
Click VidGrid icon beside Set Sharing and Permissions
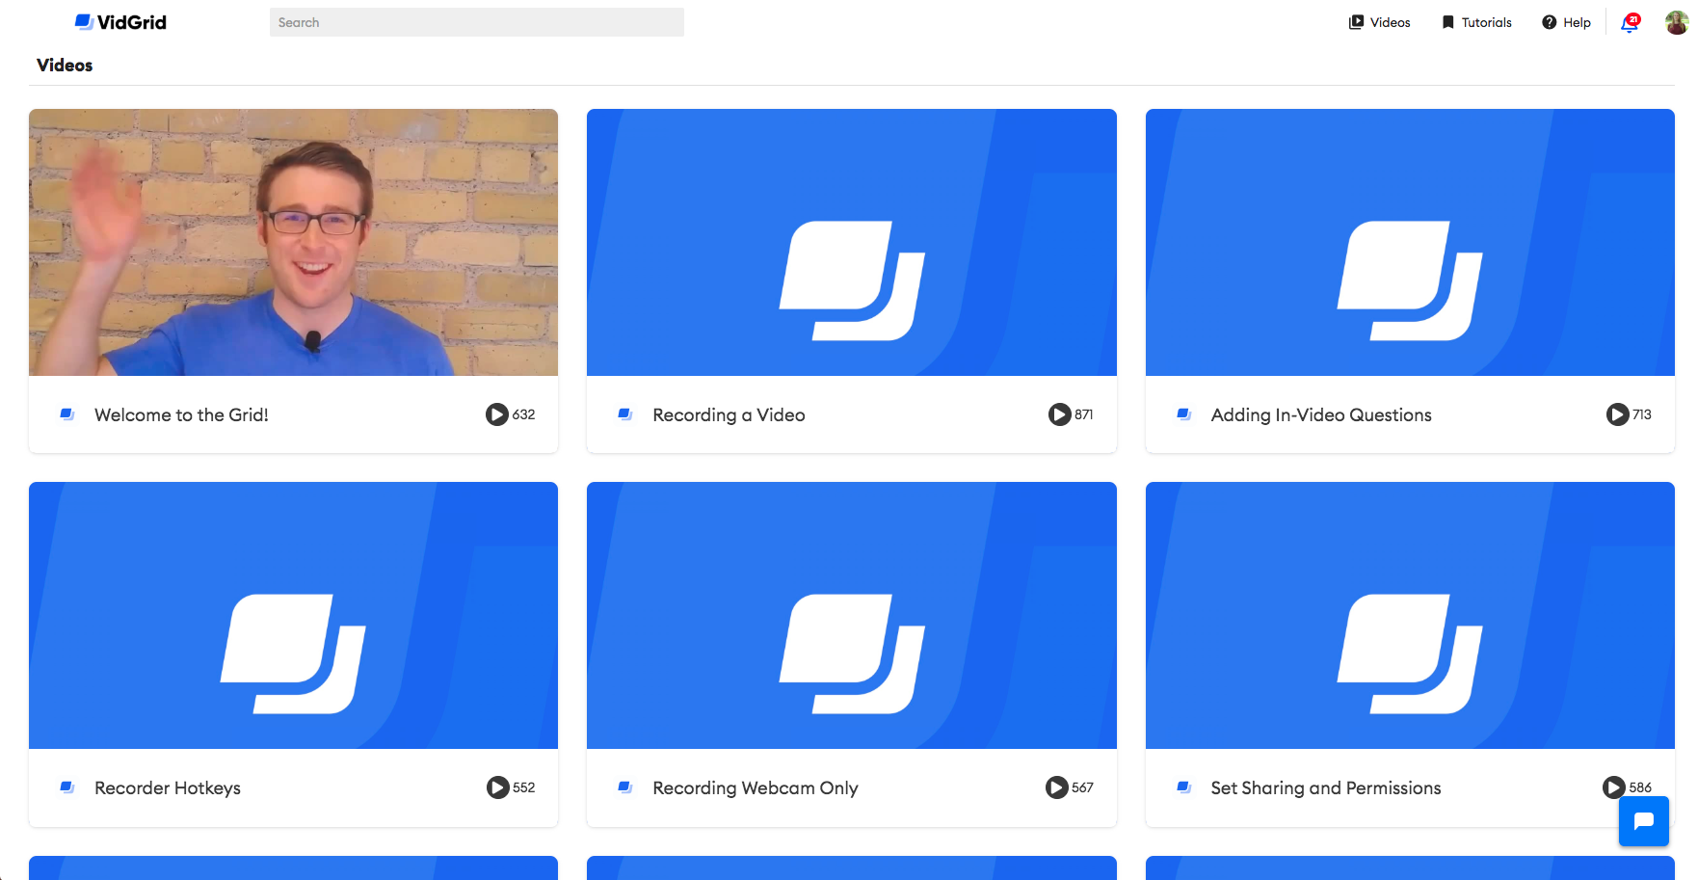[1184, 787]
